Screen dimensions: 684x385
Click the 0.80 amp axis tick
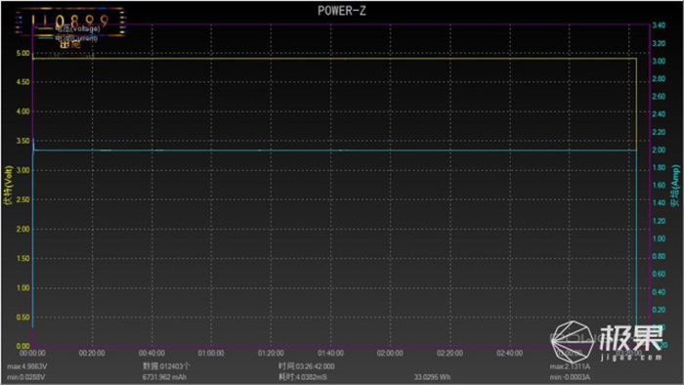[x=660, y=256]
